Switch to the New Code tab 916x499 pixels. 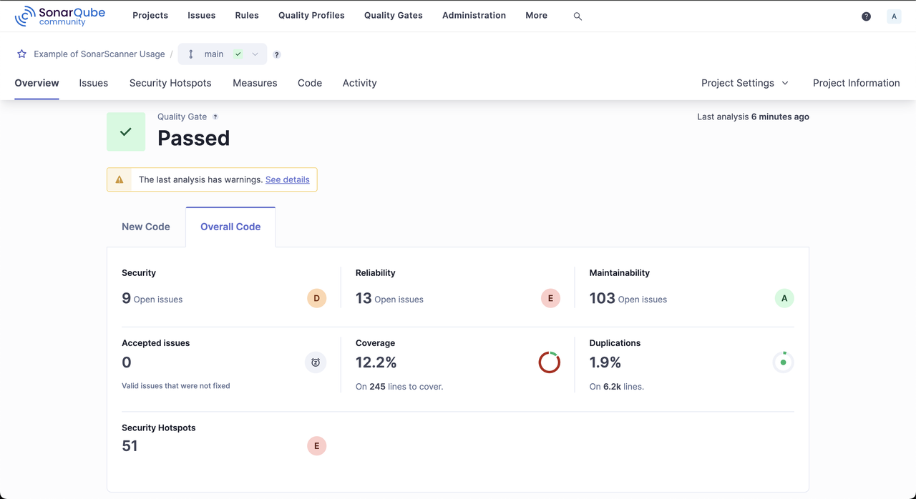[146, 227]
